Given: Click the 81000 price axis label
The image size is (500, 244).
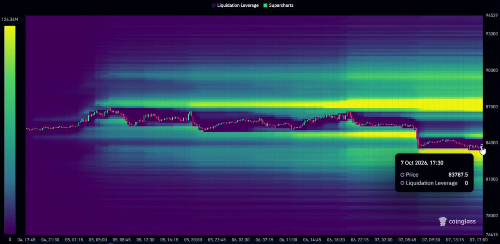Looking at the screenshot, I should point(491,179).
